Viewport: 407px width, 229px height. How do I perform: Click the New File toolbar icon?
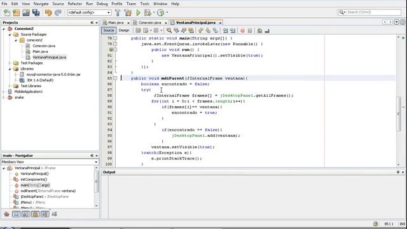pos(7,13)
